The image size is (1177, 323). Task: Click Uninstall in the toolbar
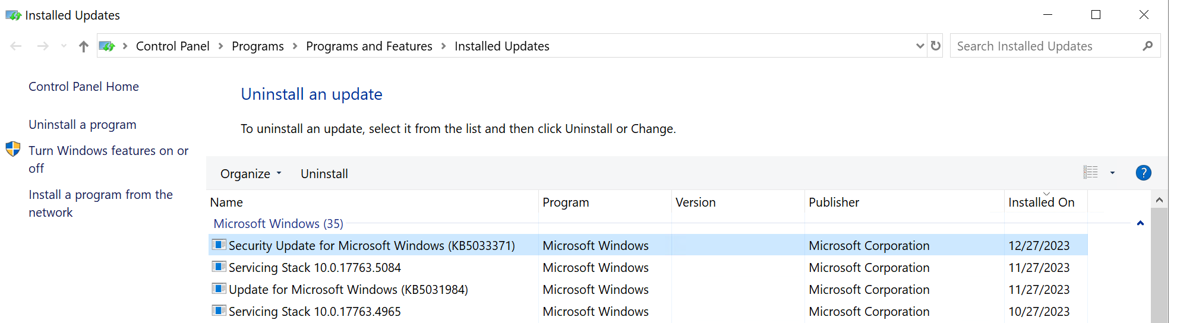point(324,173)
